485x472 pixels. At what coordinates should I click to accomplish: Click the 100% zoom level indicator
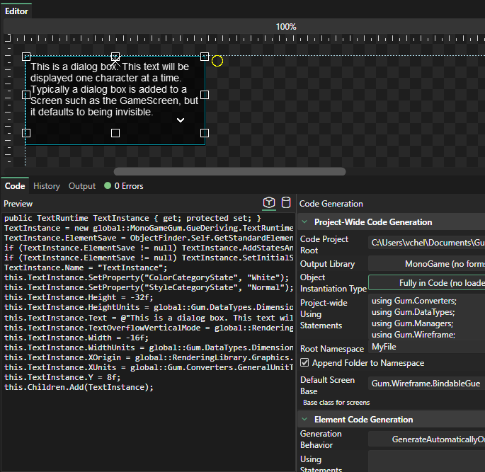click(x=286, y=27)
